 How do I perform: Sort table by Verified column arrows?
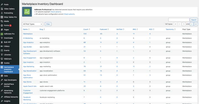[x=124, y=29]
